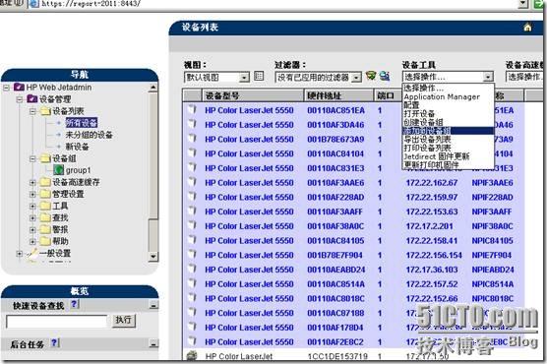Click the 一般设置 pencil icon in tree
This screenshot has width=547, height=364.
click(x=32, y=254)
